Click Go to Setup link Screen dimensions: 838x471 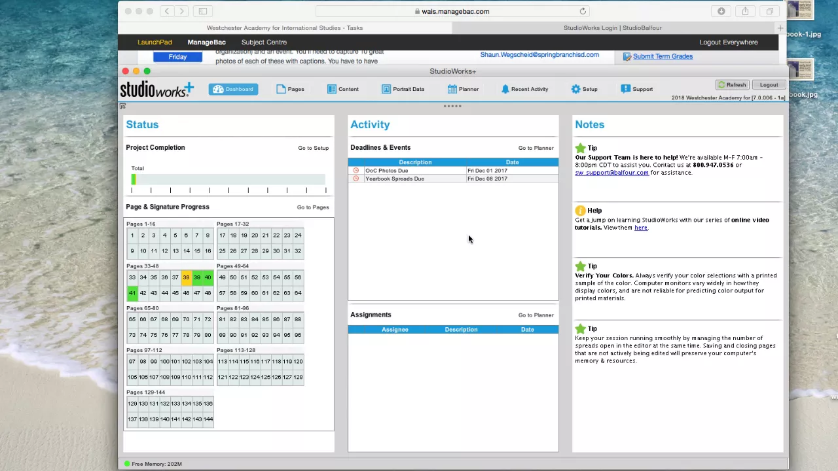click(x=313, y=148)
